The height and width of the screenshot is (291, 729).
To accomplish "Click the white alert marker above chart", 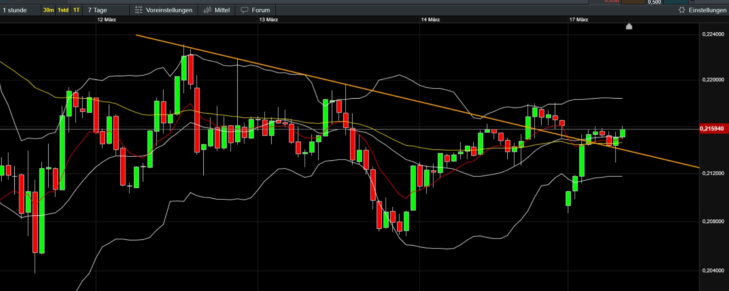I will (629, 27).
